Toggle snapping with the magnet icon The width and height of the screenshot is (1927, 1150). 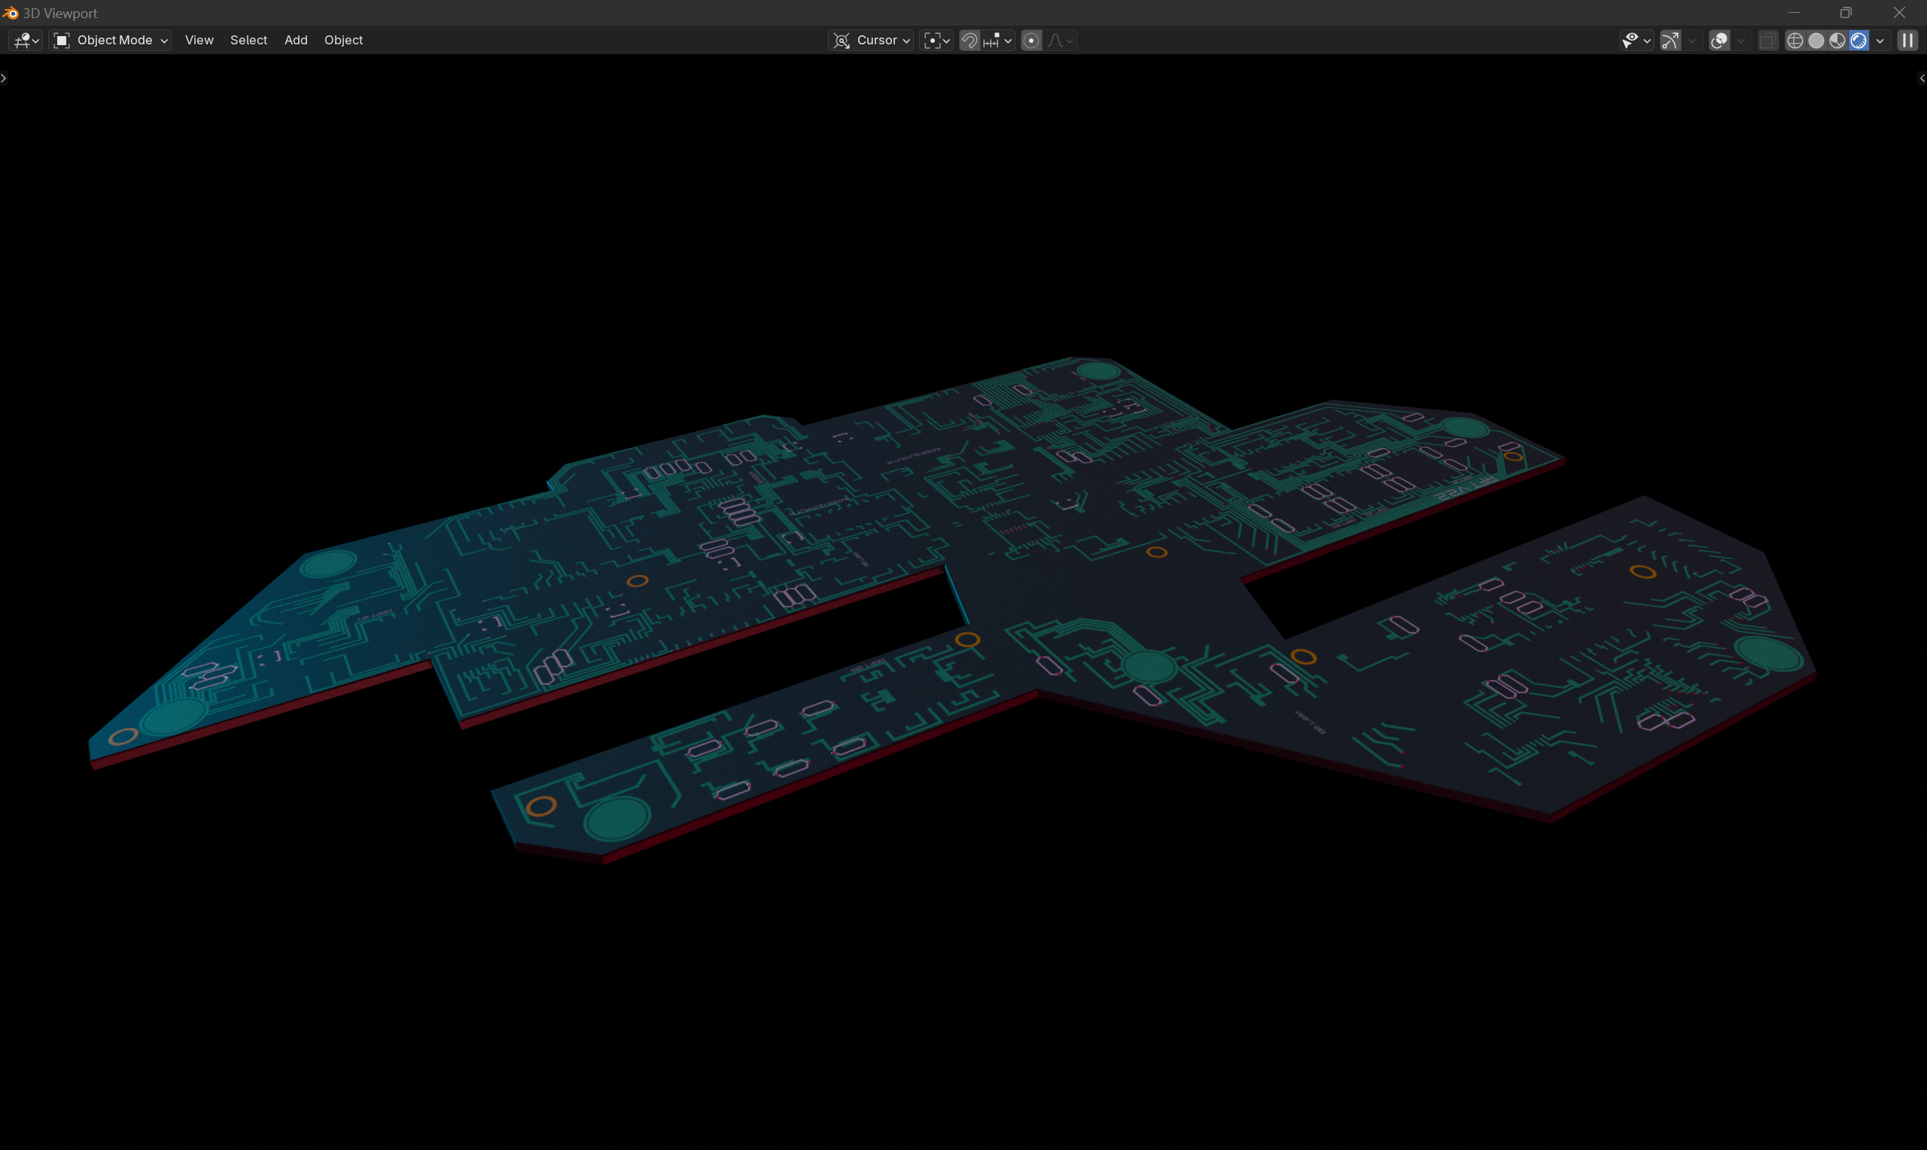(x=970, y=41)
